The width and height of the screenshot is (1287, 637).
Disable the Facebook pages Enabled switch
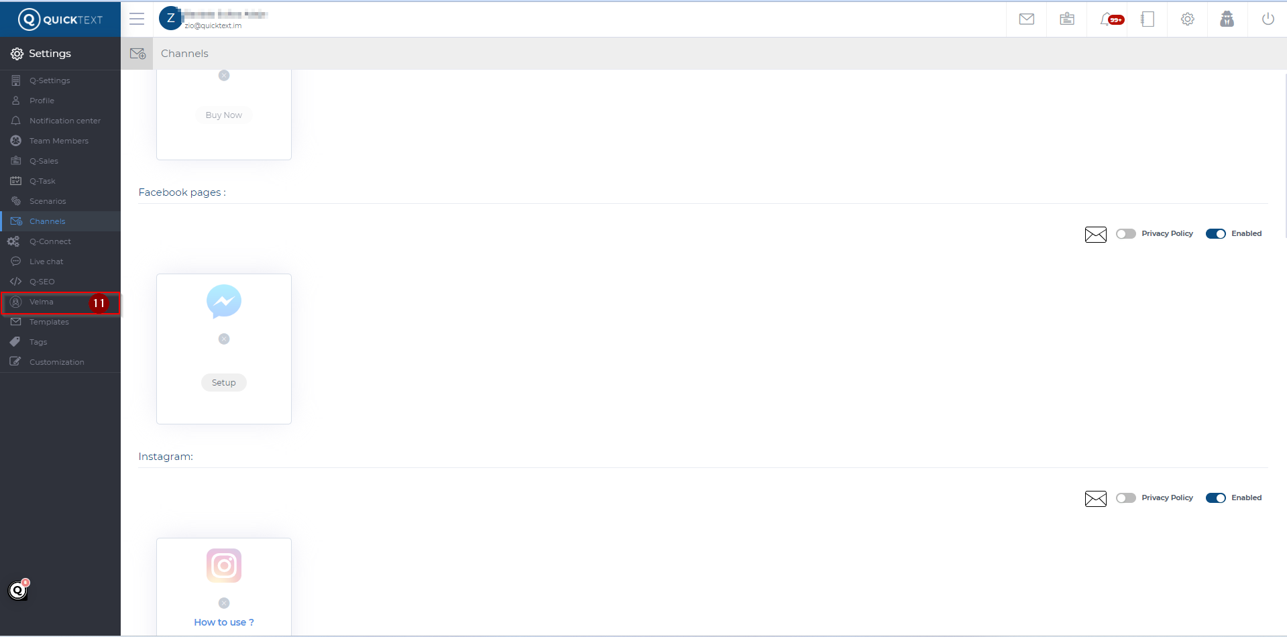pyautogui.click(x=1215, y=234)
